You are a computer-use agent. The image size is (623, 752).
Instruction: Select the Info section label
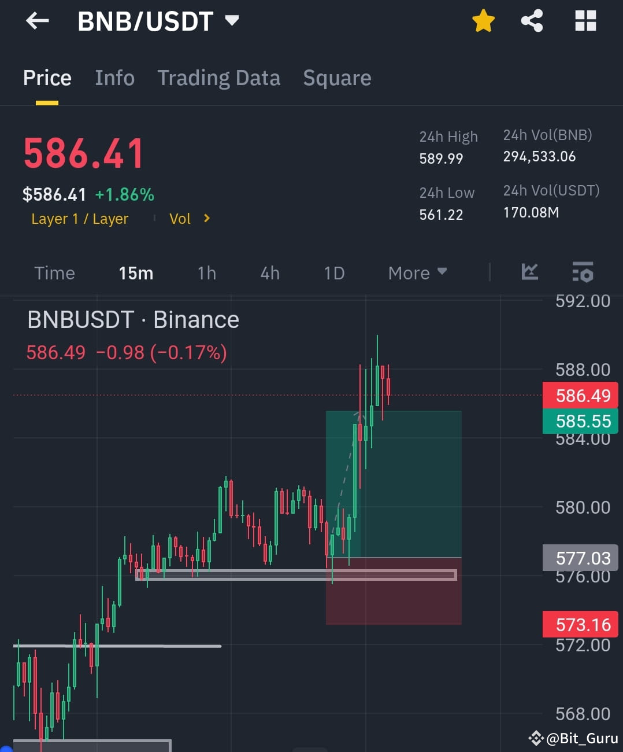coord(114,78)
